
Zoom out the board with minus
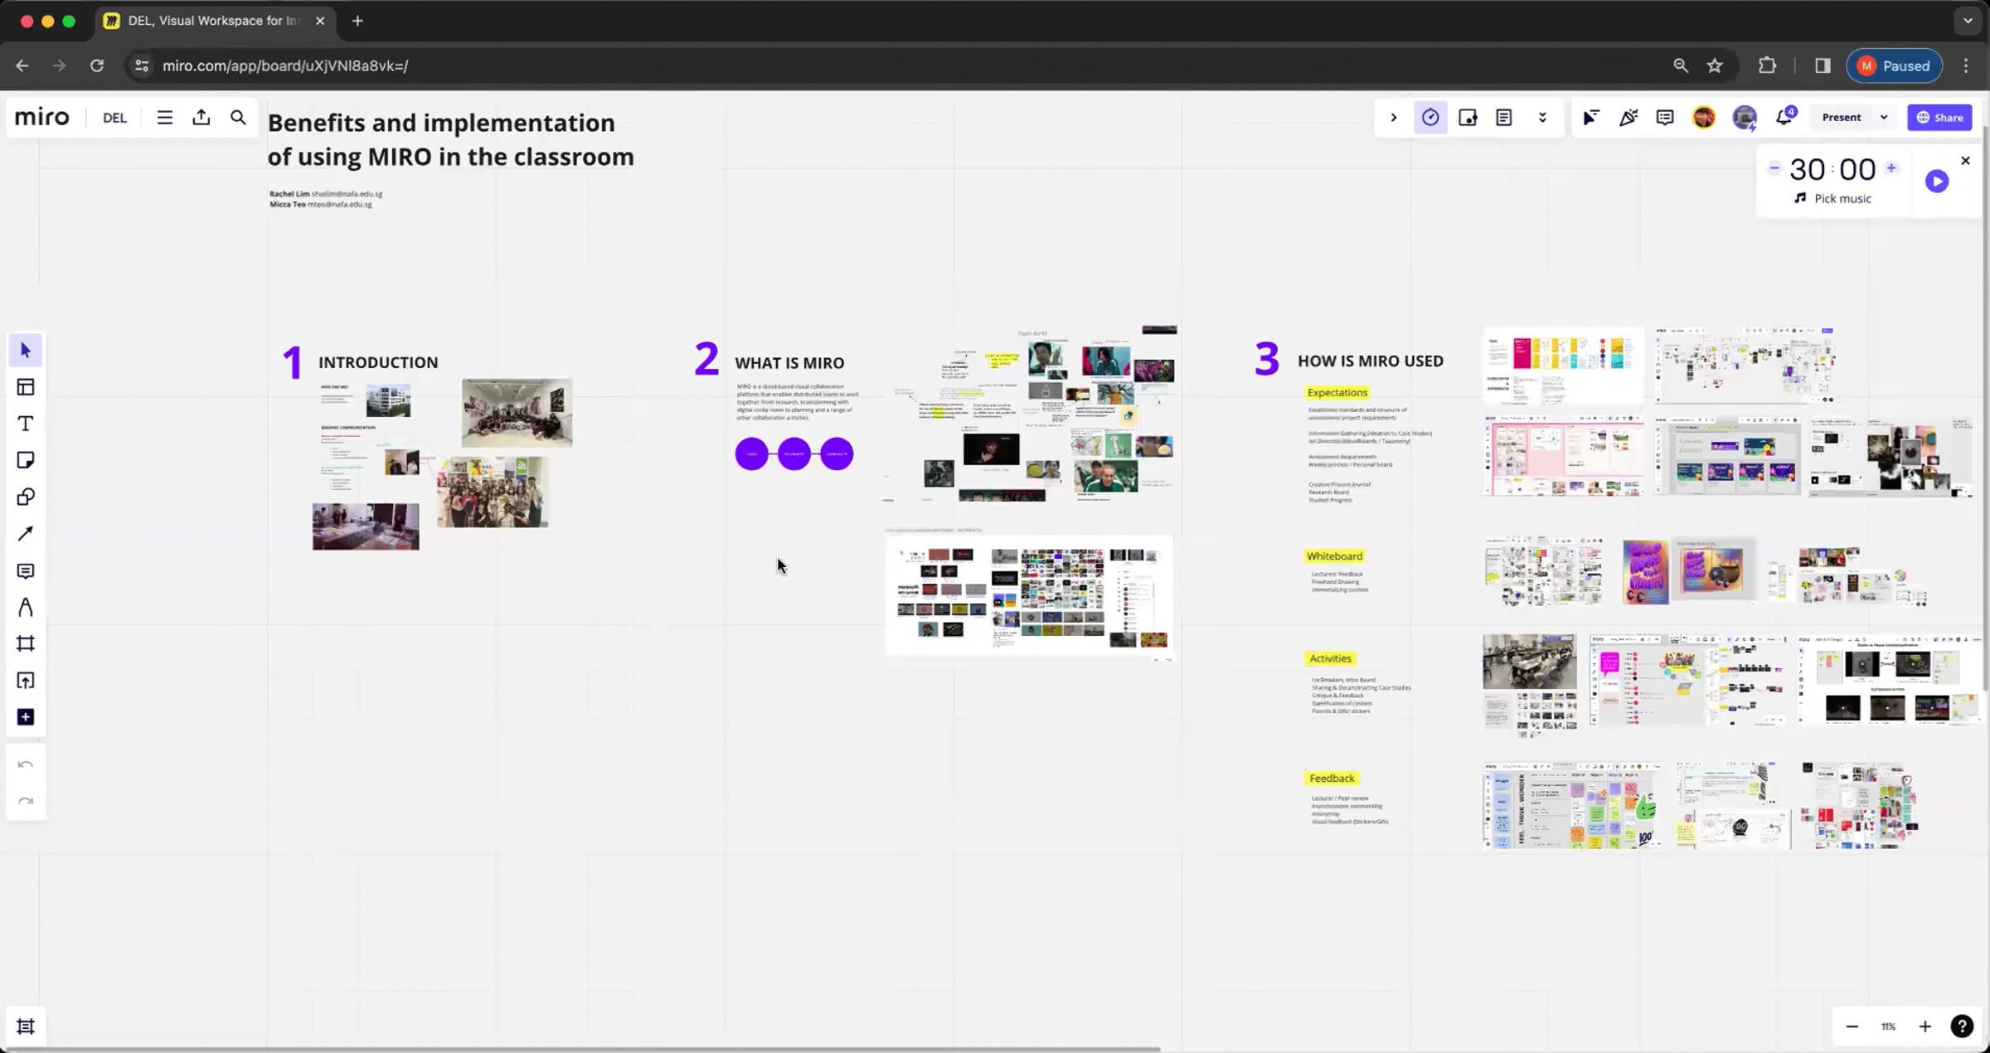pos(1852,1026)
